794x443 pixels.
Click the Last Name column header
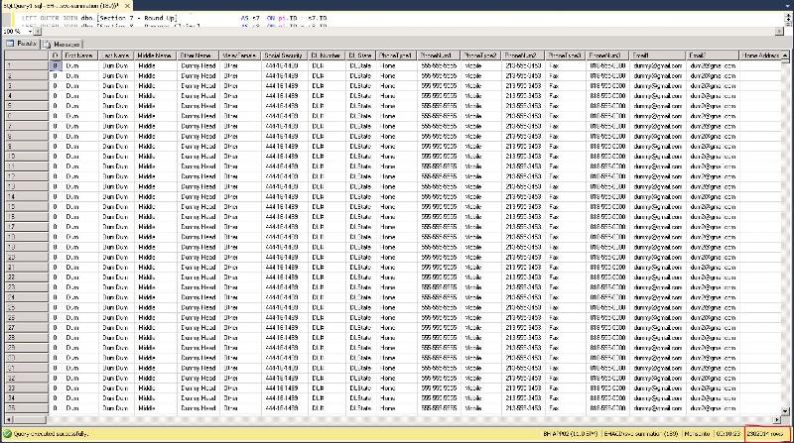tap(116, 55)
